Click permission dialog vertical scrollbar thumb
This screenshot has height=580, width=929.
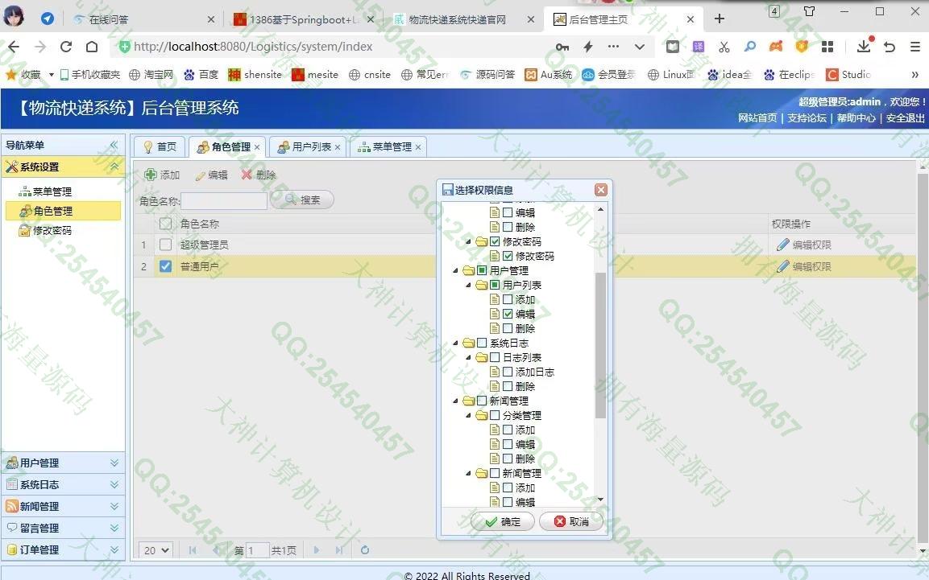[601, 345]
